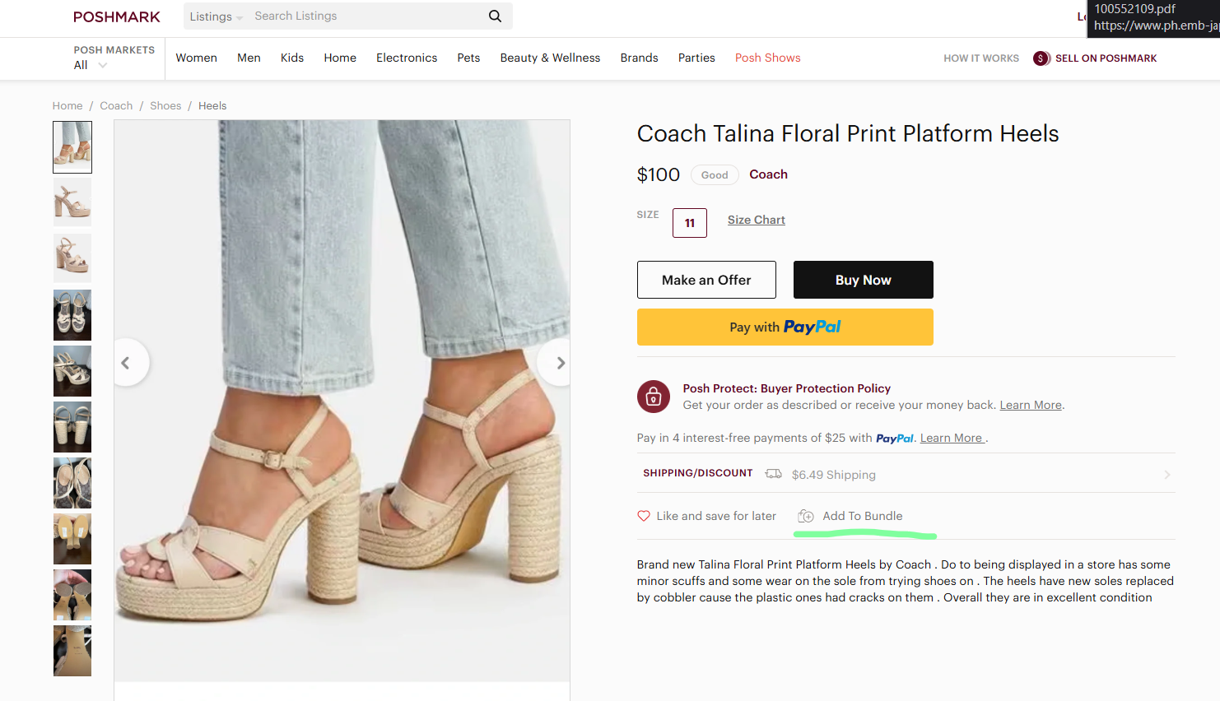Select size 11
The height and width of the screenshot is (701, 1220).
690,223
